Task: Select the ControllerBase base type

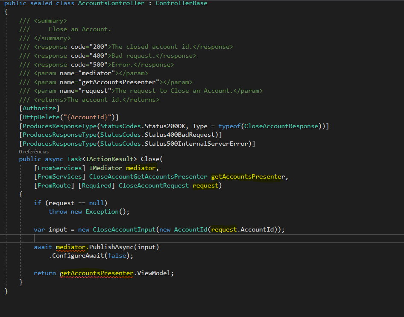Action: [182, 3]
